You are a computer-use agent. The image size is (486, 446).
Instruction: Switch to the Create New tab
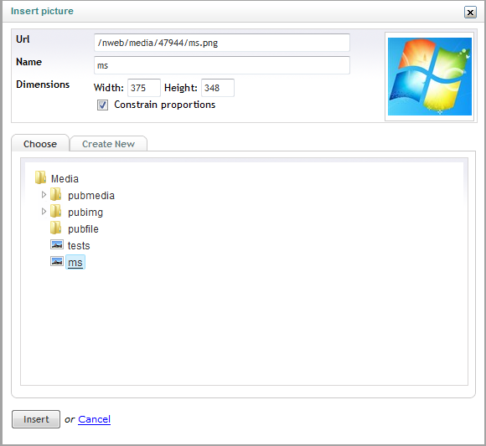point(108,144)
